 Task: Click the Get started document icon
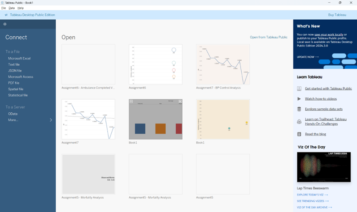[x=299, y=89]
